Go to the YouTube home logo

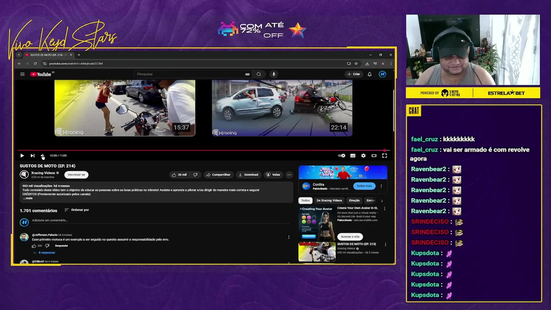tap(41, 74)
